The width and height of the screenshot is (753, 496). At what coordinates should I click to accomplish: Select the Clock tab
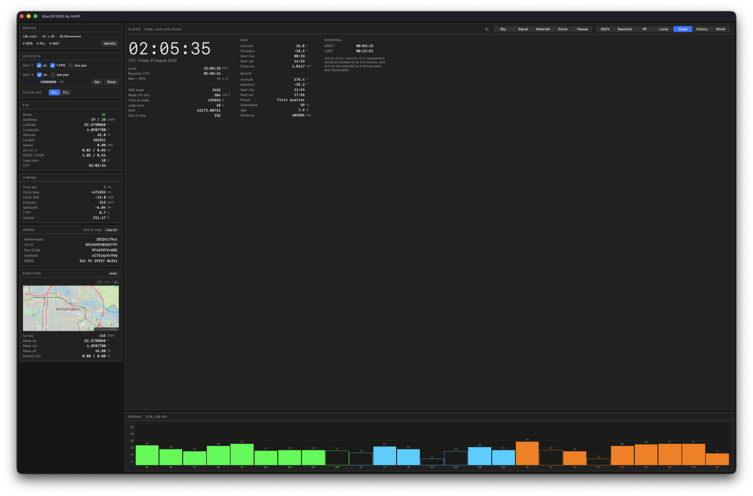pos(682,29)
